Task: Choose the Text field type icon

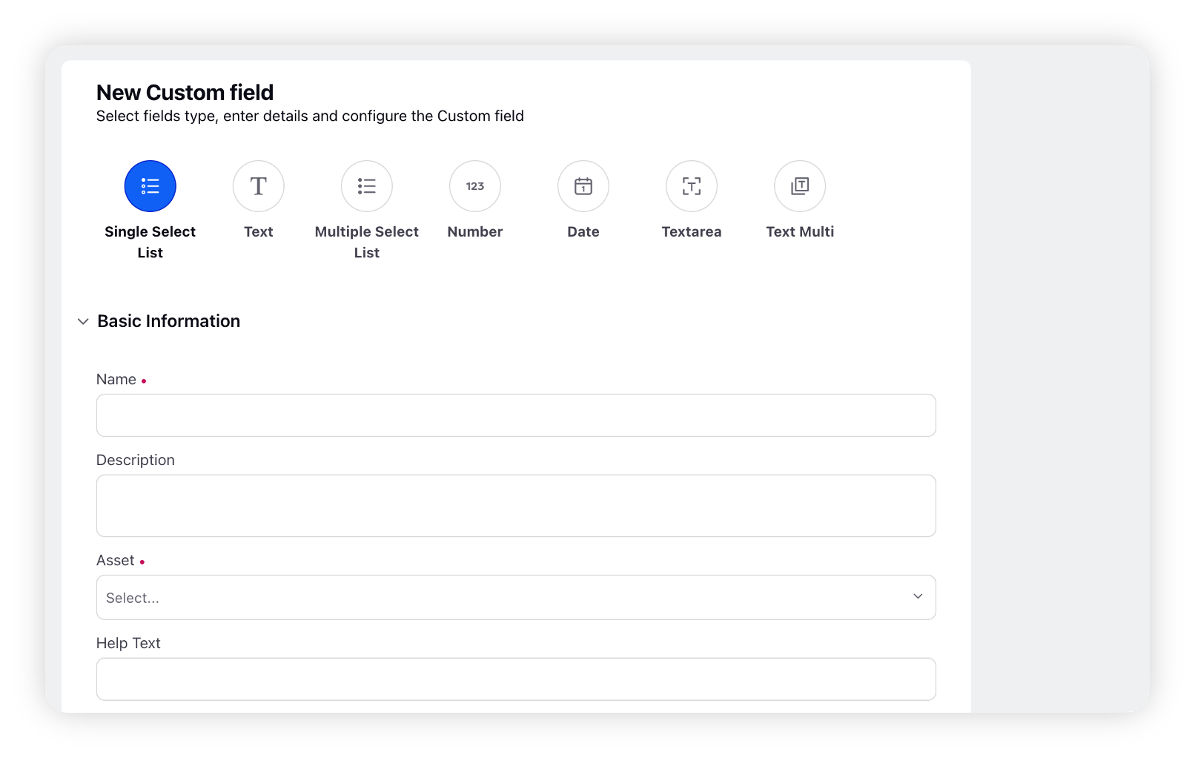Action: [x=259, y=186]
